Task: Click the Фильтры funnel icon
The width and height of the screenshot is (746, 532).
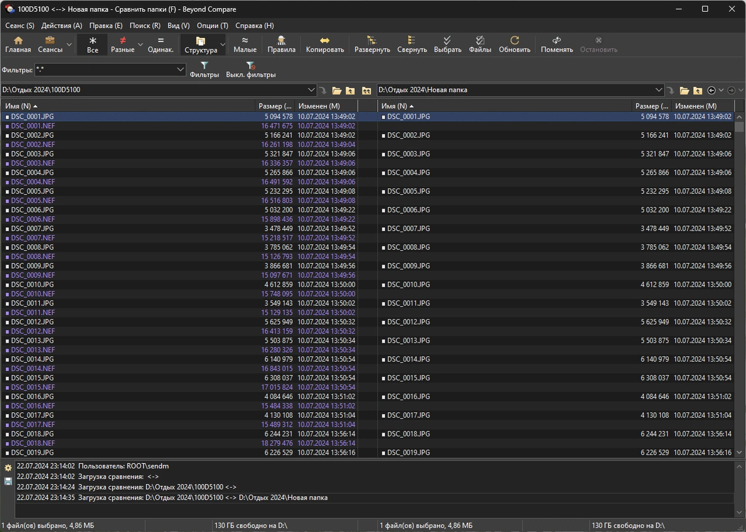Action: (205, 70)
